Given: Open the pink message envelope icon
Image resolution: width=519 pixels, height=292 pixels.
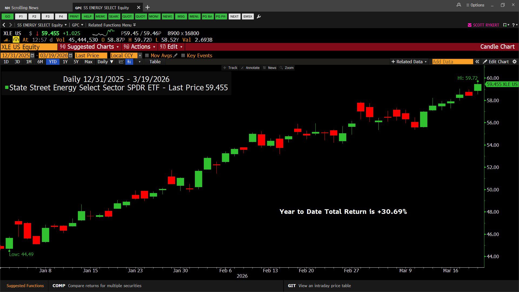Looking at the screenshot, I should pos(470,25).
